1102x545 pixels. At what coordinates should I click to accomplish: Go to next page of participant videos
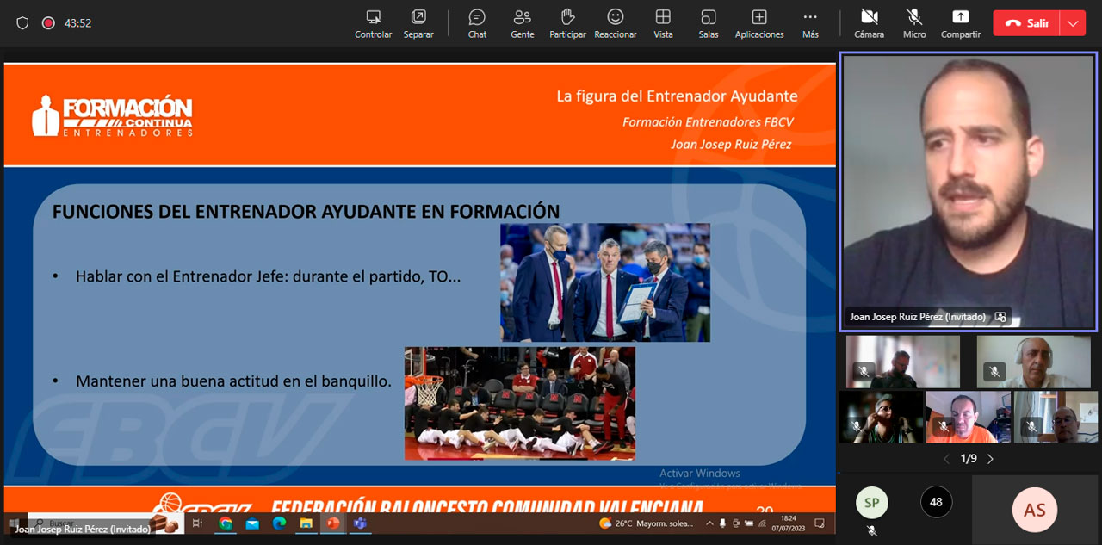tap(990, 459)
